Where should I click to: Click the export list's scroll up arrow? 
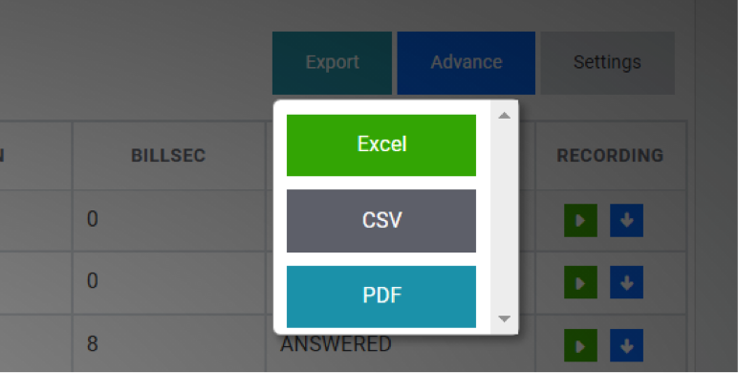pyautogui.click(x=504, y=116)
